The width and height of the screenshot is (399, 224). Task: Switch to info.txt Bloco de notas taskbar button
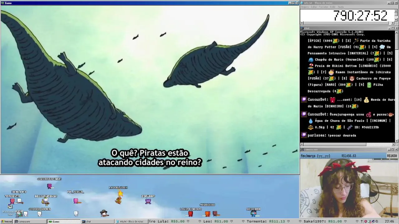[x=132, y=222]
